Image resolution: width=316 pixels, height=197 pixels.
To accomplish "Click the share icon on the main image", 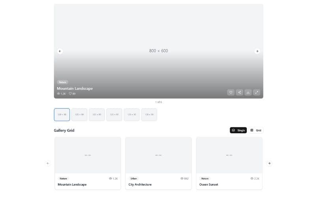I will click(x=239, y=92).
